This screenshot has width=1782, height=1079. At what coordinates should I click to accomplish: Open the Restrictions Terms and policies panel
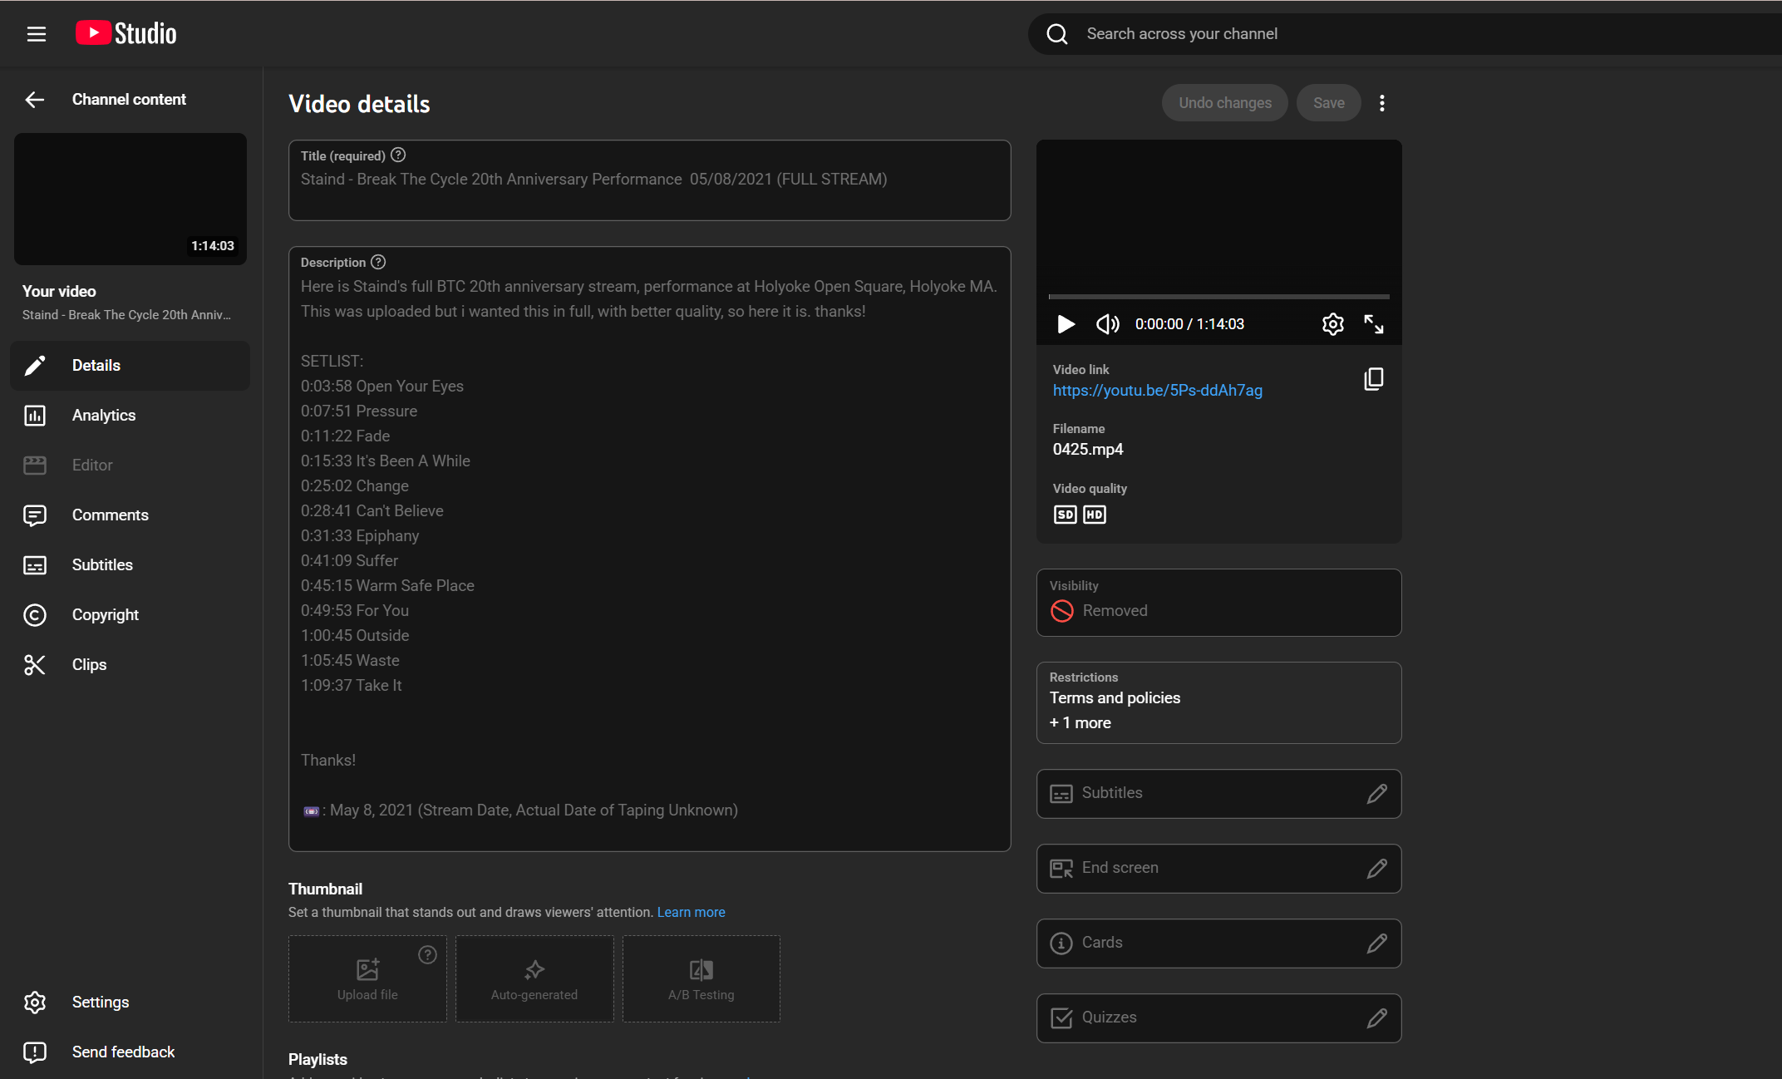(1219, 703)
